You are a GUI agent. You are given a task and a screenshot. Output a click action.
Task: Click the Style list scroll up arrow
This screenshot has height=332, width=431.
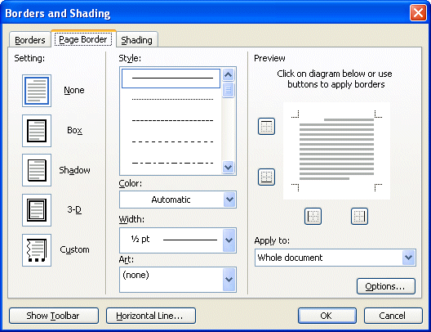point(229,74)
